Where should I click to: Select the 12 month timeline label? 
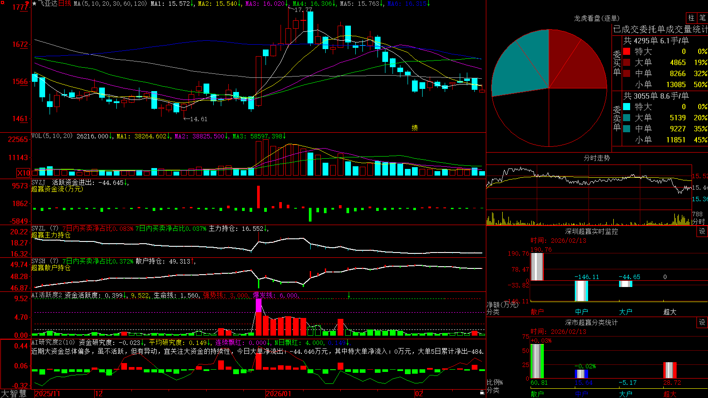click(99, 394)
